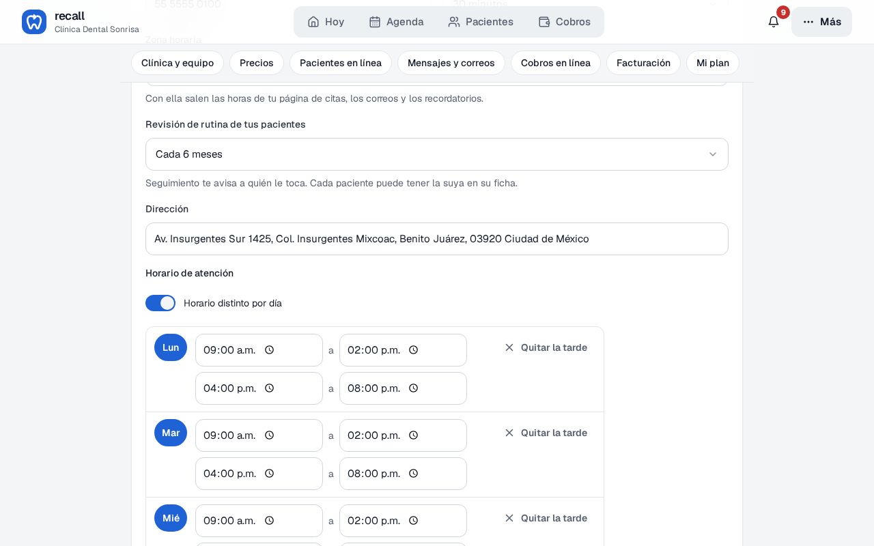874x546 pixels.
Task: Open the Cobros en línea section
Action: point(556,63)
